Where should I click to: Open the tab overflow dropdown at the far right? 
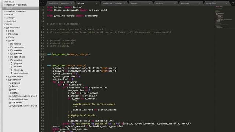pos(233,3)
